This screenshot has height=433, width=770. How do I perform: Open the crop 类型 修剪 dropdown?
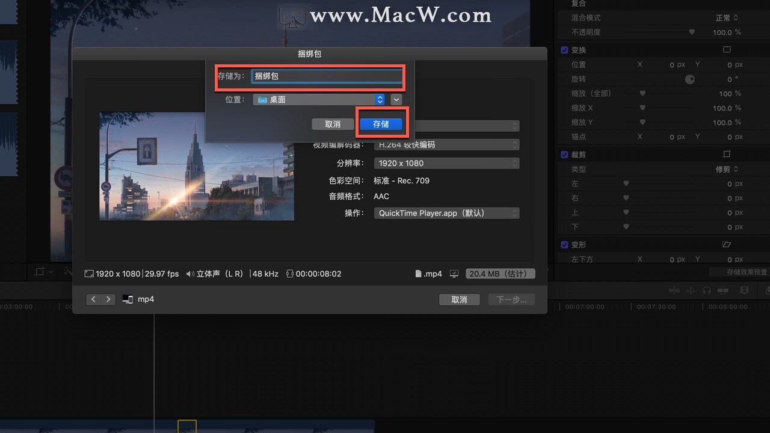tap(727, 170)
